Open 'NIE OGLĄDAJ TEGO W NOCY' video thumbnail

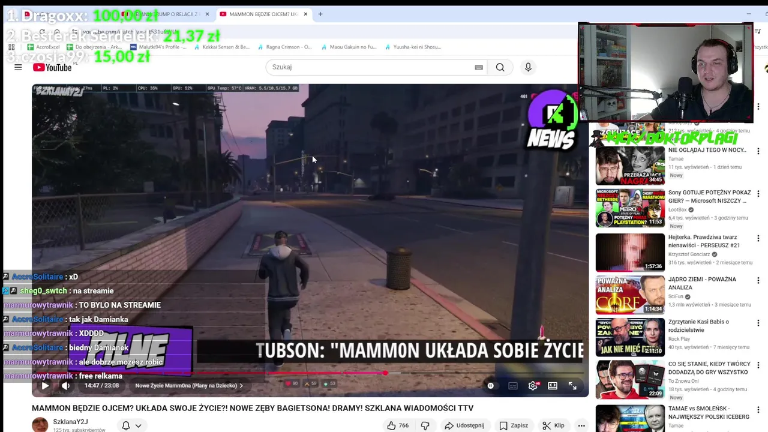coord(630,166)
